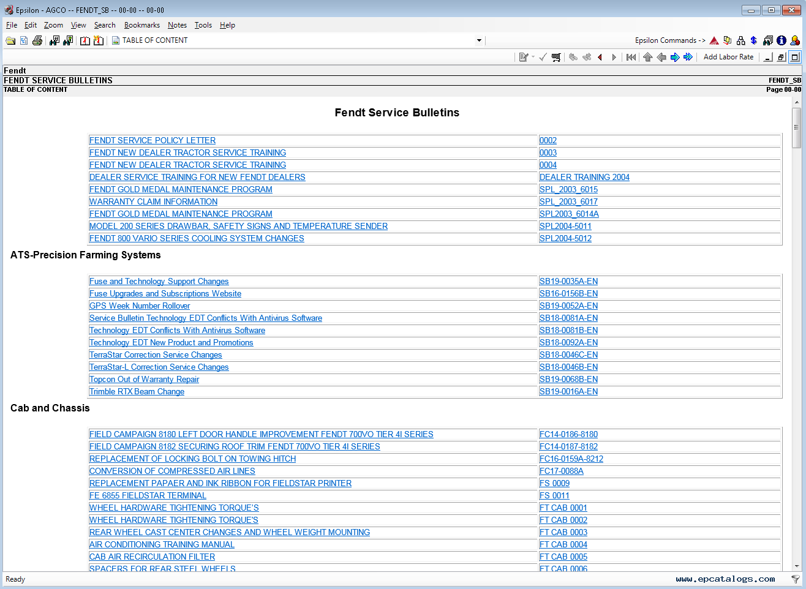Click the blue info circle icon

point(782,40)
